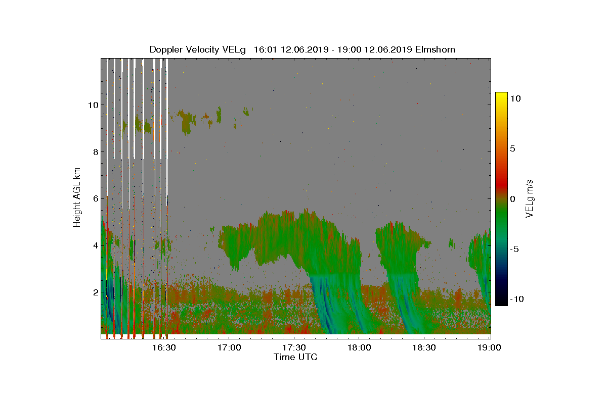Select the 18:30 time tick label
The image size is (607, 404).
[424, 347]
